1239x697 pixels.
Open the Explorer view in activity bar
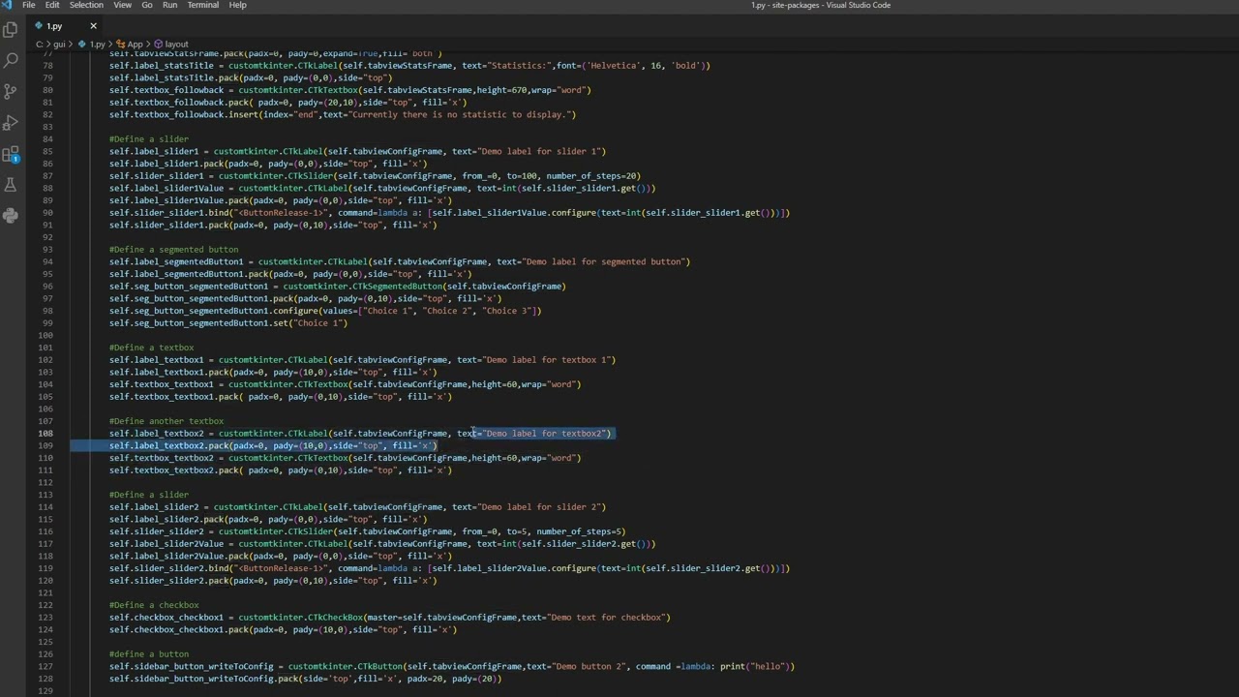point(11,30)
